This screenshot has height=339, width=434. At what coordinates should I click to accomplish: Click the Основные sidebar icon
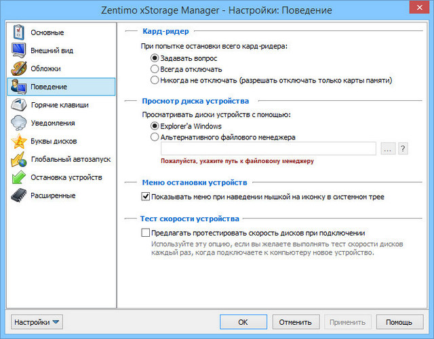tap(18, 32)
